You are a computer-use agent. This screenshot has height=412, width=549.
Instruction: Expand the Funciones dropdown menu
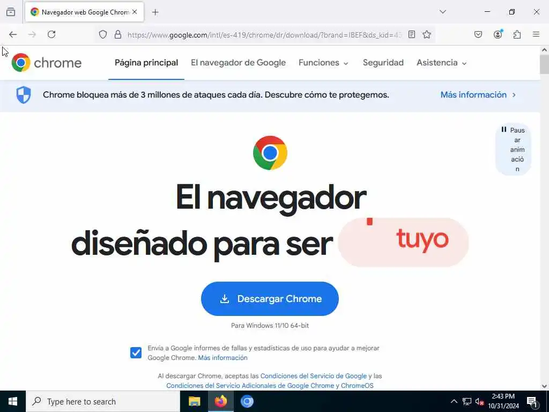click(323, 63)
